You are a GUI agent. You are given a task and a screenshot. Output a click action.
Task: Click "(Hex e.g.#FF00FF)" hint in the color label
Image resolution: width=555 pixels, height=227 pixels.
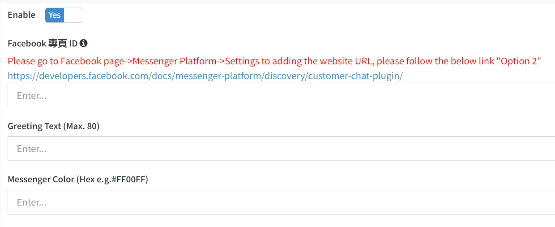[112, 180]
